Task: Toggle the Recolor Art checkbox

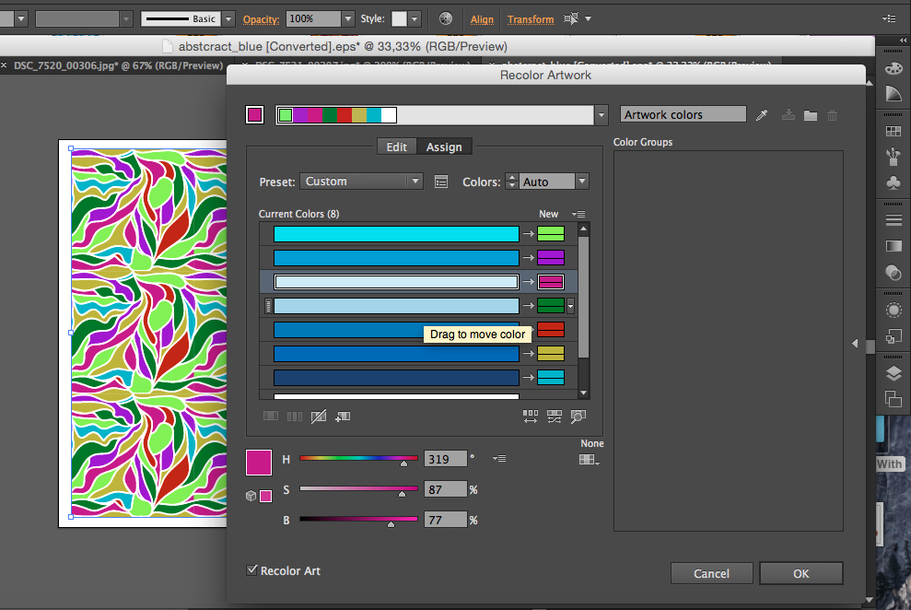Action: point(251,569)
